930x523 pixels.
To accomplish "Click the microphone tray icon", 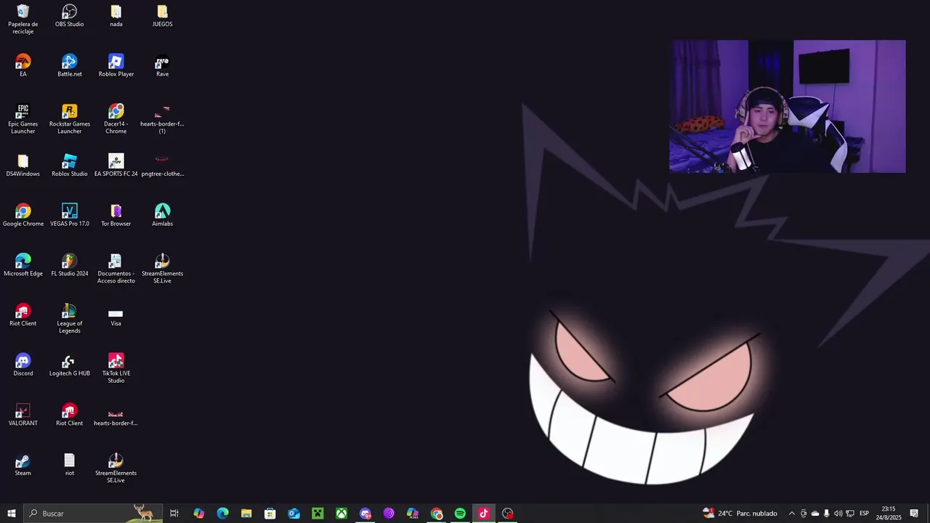I will point(827,514).
